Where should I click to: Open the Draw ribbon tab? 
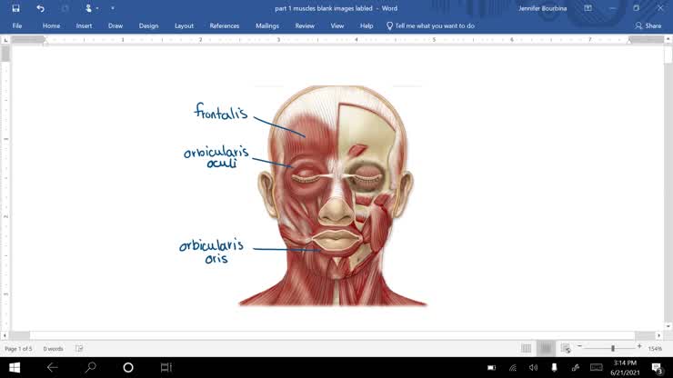click(x=115, y=25)
